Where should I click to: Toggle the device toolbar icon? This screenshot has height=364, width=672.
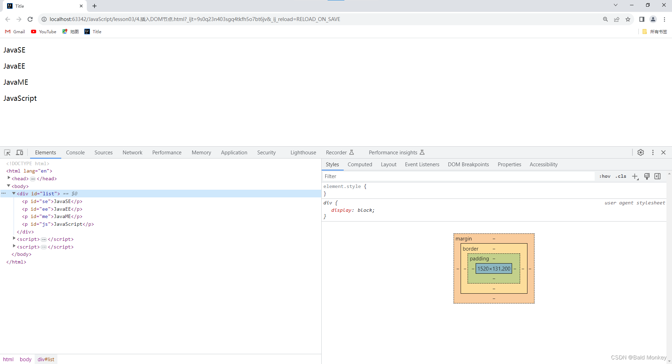[20, 153]
